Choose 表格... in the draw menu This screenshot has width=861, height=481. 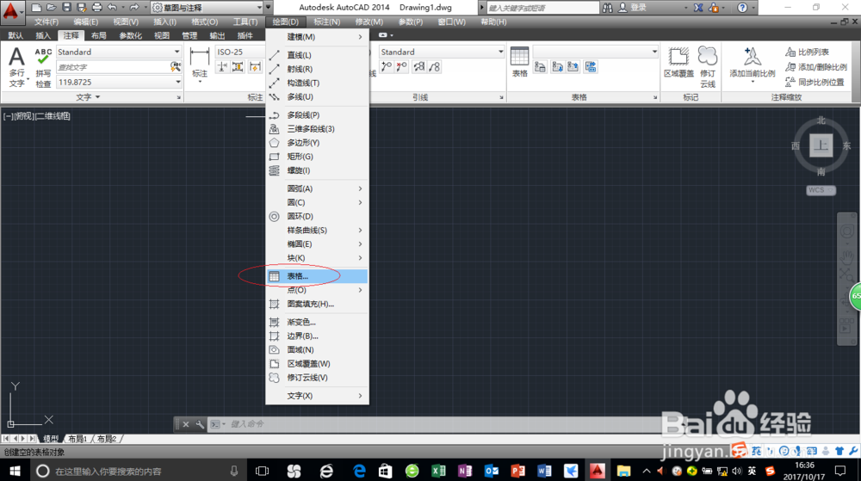[317, 276]
